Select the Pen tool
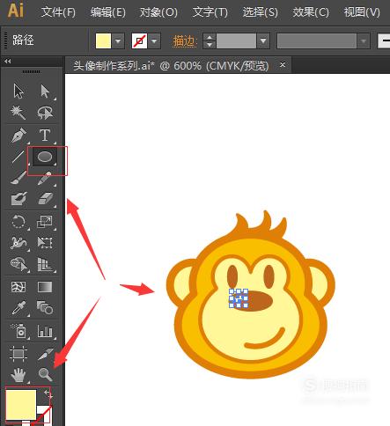Image resolution: width=390 pixels, height=426 pixels. [x=18, y=136]
